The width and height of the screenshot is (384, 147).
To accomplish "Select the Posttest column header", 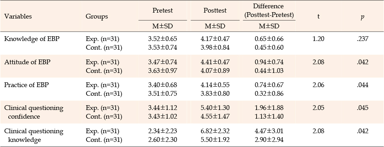I will (x=215, y=10).
